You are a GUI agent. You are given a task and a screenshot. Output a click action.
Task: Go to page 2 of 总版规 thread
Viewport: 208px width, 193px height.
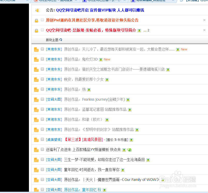click(148, 30)
